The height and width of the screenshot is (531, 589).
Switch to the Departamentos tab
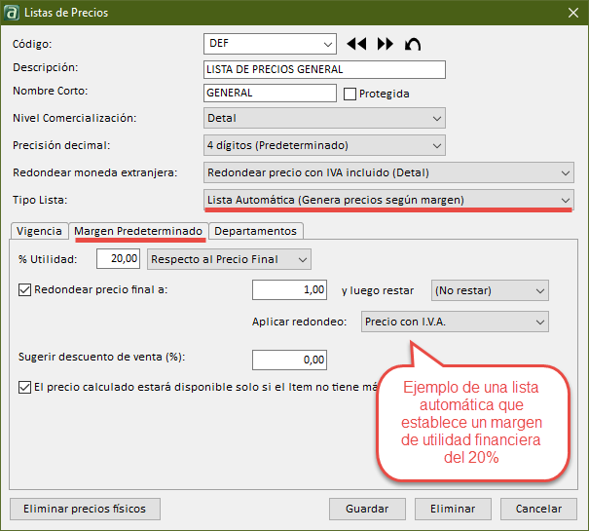[256, 231]
